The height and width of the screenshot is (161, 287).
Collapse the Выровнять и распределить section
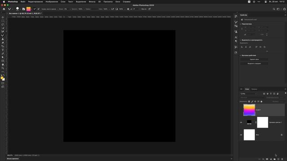tap(240, 40)
